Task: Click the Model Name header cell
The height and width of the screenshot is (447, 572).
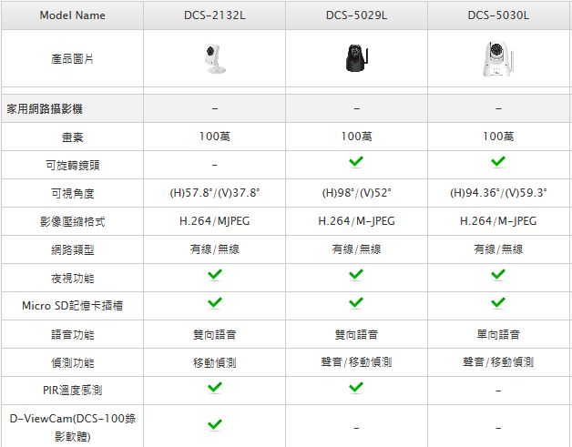Action: tap(72, 15)
